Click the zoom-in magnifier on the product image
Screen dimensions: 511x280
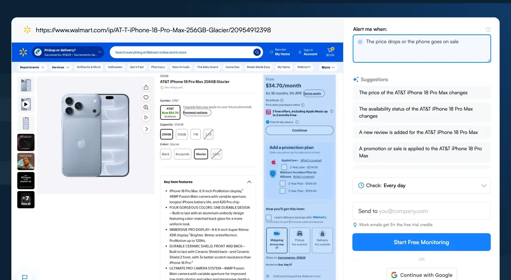[146, 107]
